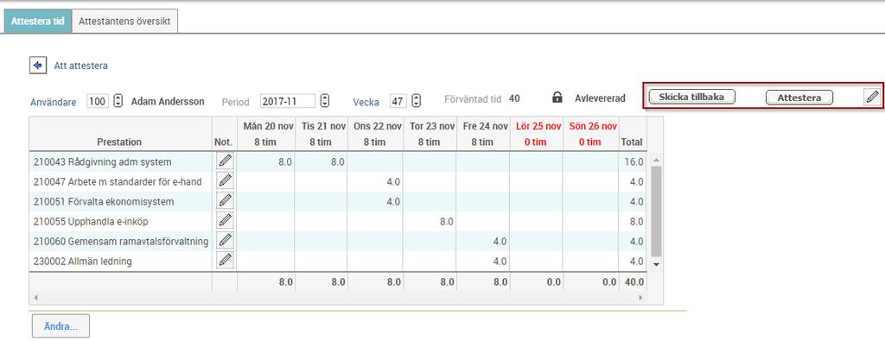The height and width of the screenshot is (341, 885).
Task: Click Thursday 8.0 cell for Upphandla e-inköp
Action: coord(429,222)
